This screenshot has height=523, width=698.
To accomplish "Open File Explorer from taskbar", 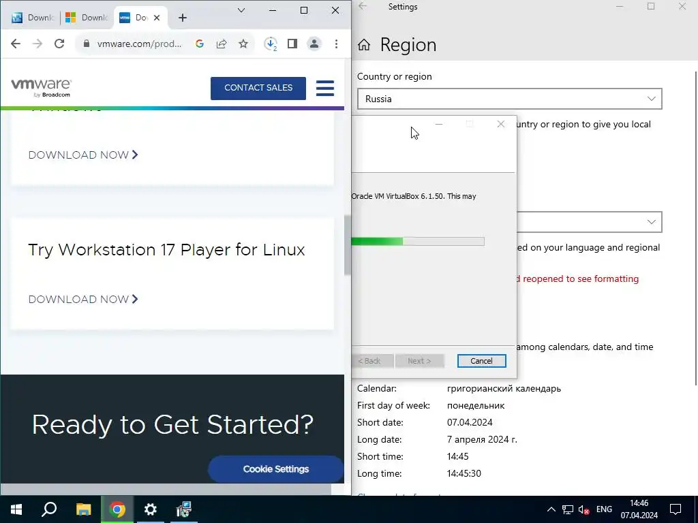I will point(83,509).
